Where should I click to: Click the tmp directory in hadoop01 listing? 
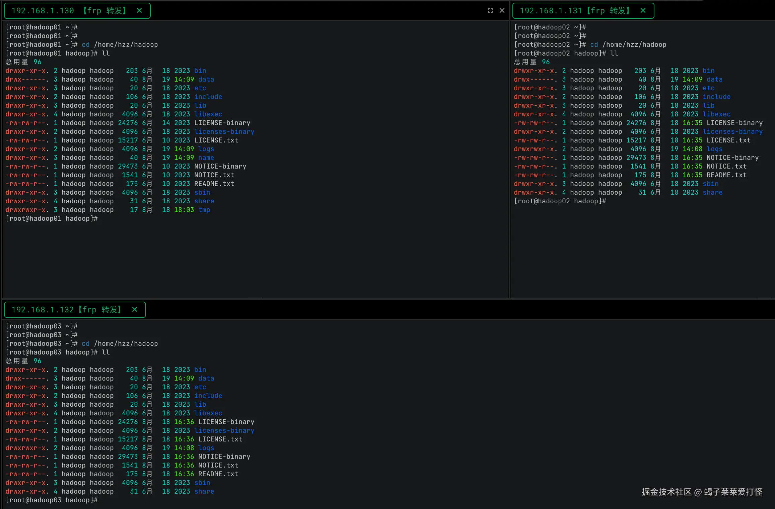point(204,210)
